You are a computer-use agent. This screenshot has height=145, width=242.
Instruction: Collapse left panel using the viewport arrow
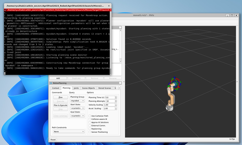[x=124, y=82]
